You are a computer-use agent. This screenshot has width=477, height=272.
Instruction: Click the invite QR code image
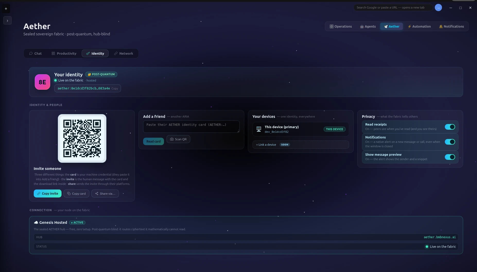(82, 138)
